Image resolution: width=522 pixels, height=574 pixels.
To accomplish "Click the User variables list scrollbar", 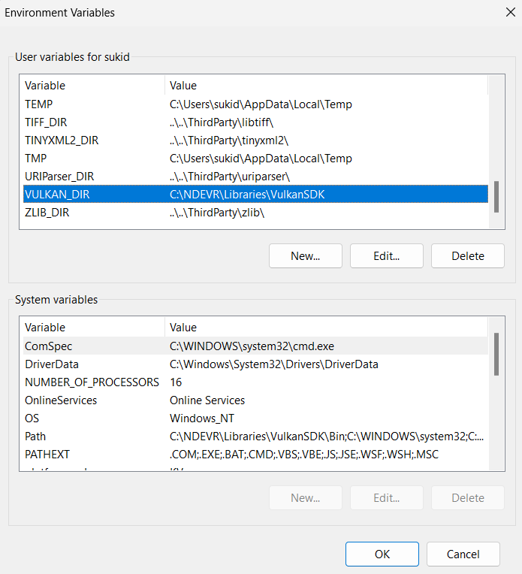I will pos(496,197).
